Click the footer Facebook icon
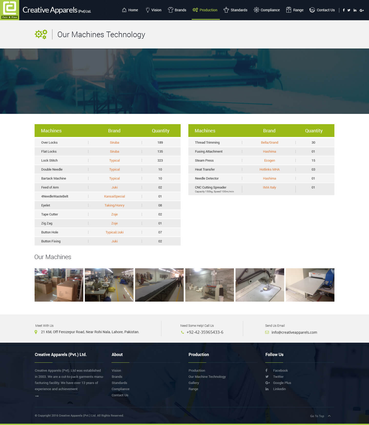 tap(266, 370)
